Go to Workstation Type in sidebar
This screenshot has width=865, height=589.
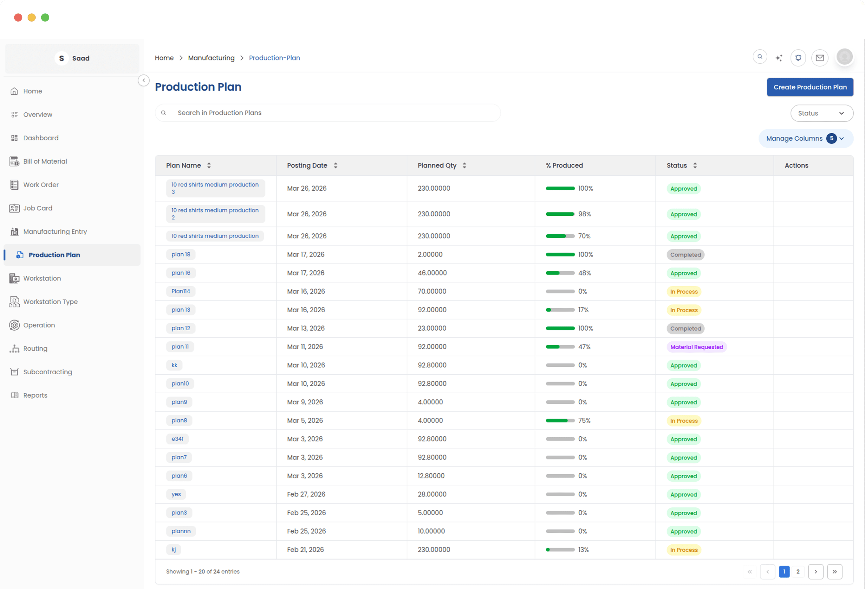pos(50,302)
